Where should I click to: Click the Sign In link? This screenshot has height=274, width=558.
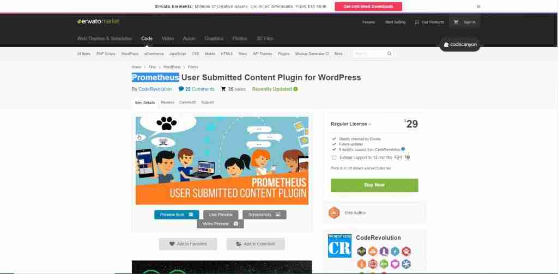(469, 22)
